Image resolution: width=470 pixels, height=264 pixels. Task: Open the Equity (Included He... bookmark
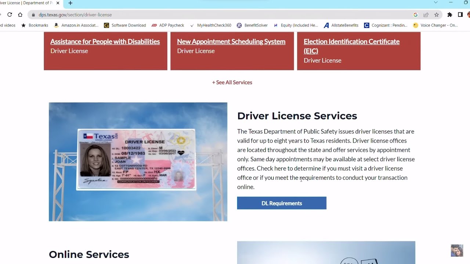click(296, 25)
